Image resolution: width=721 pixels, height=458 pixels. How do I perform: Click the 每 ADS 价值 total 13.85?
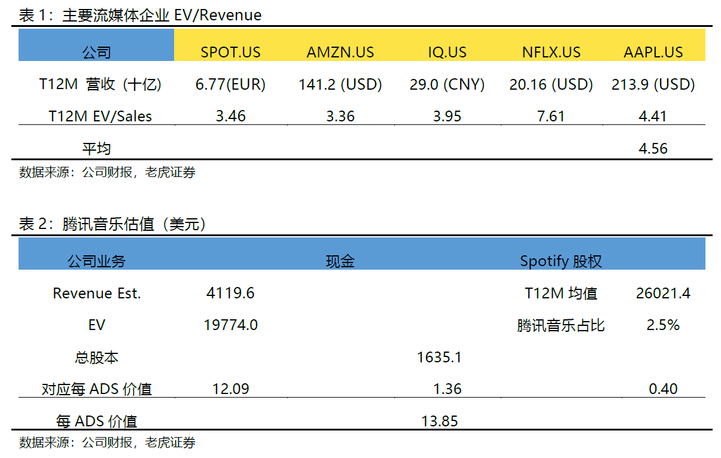tap(439, 421)
